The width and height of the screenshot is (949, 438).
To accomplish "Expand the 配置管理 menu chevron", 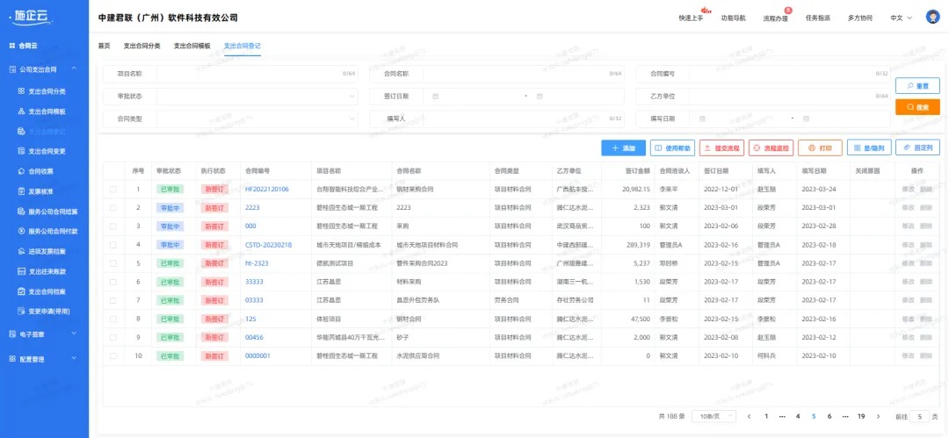I will 74,358.
